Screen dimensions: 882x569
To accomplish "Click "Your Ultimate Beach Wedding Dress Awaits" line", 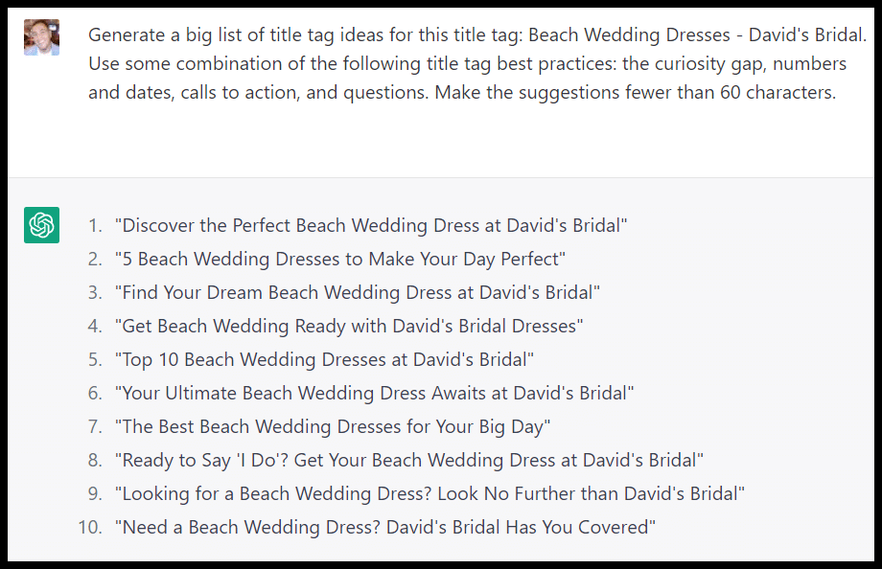I will click(375, 393).
